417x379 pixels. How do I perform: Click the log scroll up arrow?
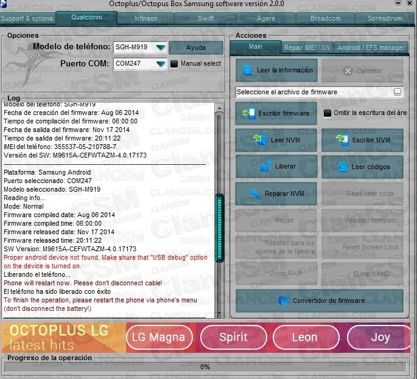coord(219,108)
